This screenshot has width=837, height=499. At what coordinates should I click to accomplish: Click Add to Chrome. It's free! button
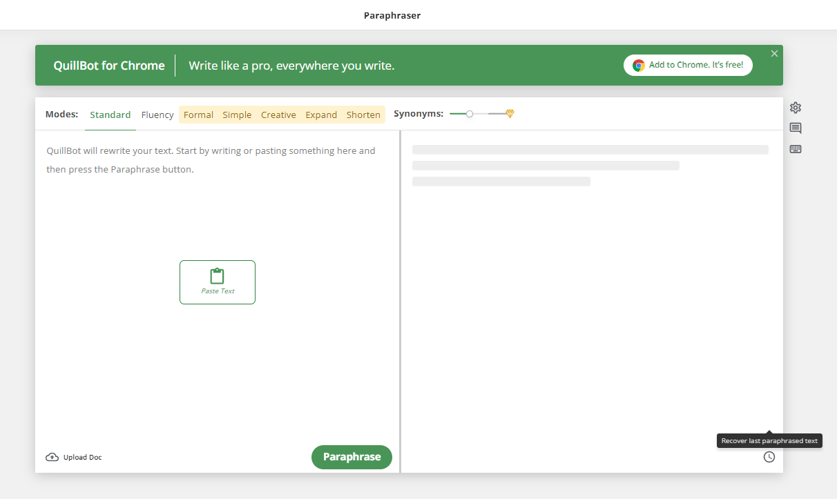[688, 65]
